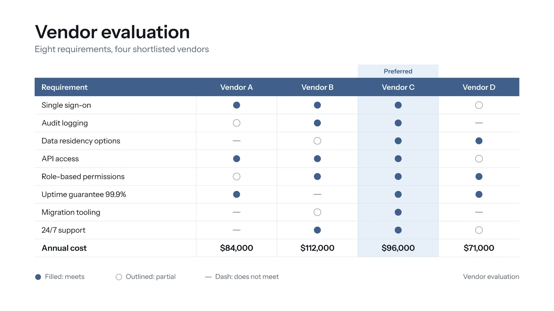Image resolution: width=554 pixels, height=311 pixels.
Task: Click the Data residency options row label
Action: coord(81,141)
